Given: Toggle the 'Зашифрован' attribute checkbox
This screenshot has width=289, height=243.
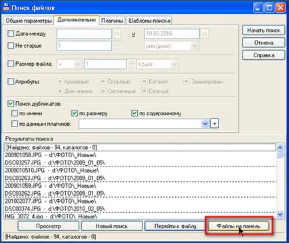Looking at the screenshot, I should coord(186,81).
